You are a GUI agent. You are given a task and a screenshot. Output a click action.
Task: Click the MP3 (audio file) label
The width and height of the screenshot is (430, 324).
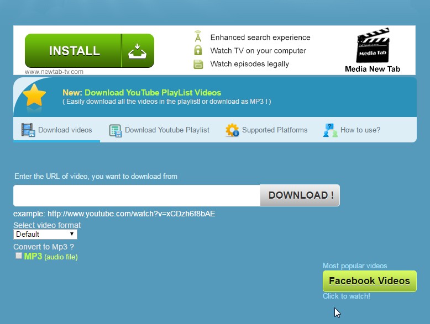(x=51, y=257)
